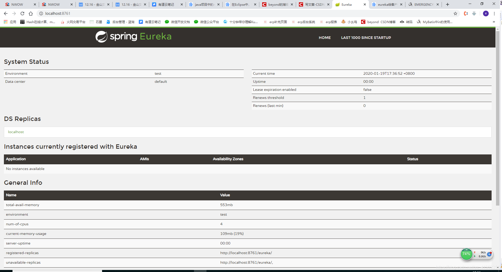Click the Data center value 'default'
Screen dimensions: 502x272
(161, 81)
